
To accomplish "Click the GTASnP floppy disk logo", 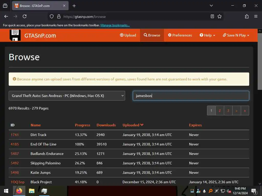I will point(15,35).
